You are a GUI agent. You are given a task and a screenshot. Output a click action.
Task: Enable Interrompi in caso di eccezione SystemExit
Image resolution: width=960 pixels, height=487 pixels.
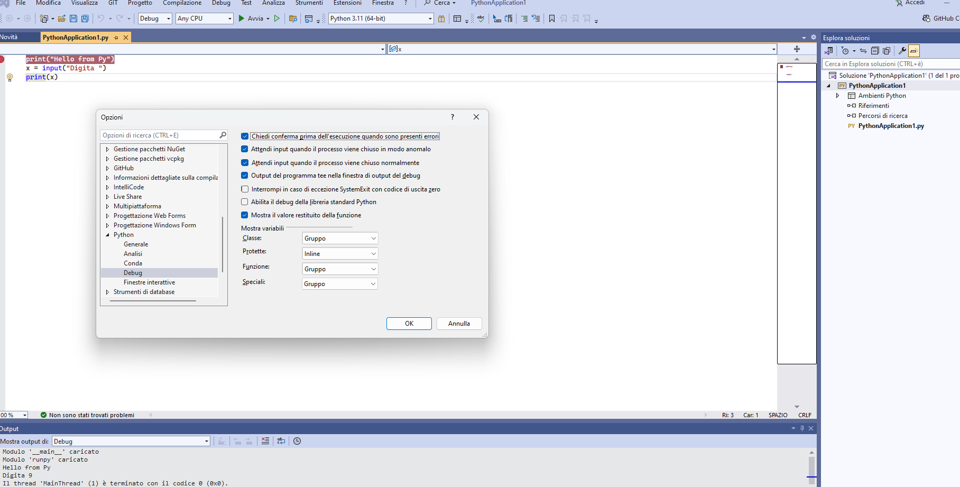[x=244, y=189]
